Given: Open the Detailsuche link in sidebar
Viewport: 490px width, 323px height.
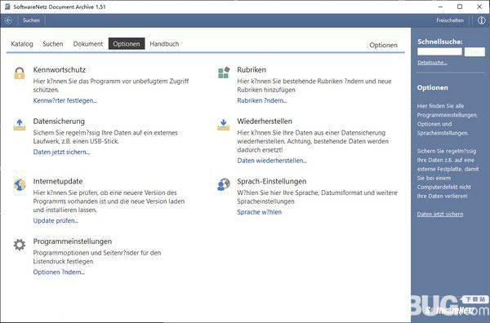Looking at the screenshot, I should [432, 63].
